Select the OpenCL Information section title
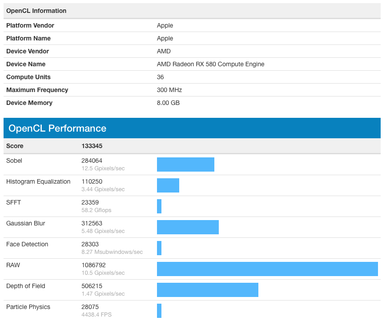Viewport: 386px width, 325px height. tap(36, 11)
